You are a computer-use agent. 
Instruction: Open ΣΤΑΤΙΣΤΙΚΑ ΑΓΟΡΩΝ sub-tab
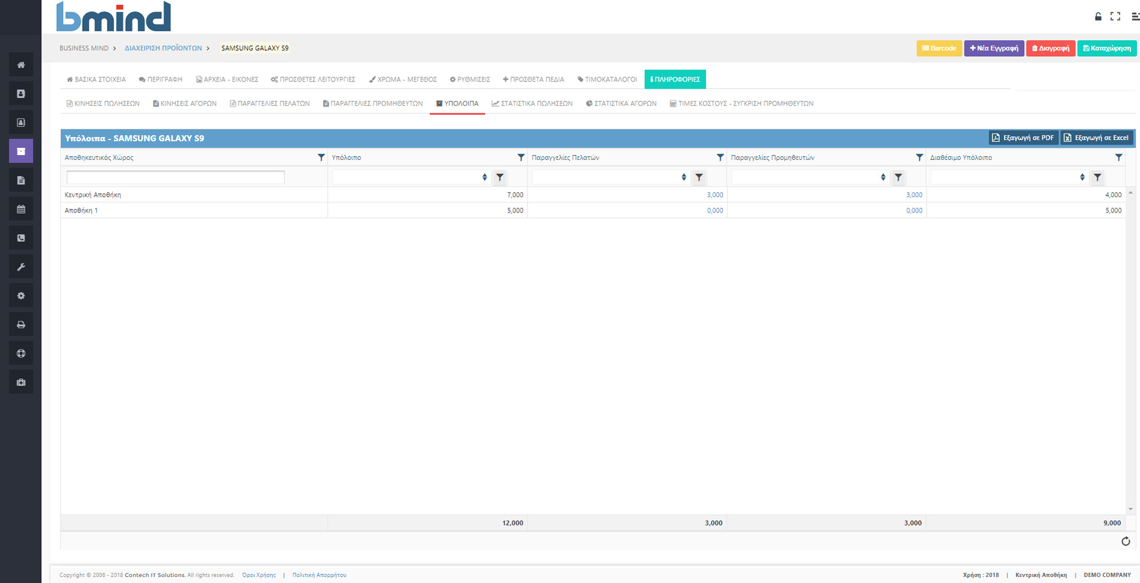[622, 104]
